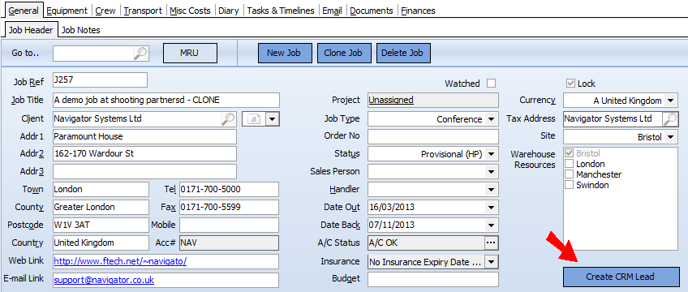Screen dimensions: 688x292
Task: Open the Date Back calendar dropdown
Action: click(x=491, y=225)
